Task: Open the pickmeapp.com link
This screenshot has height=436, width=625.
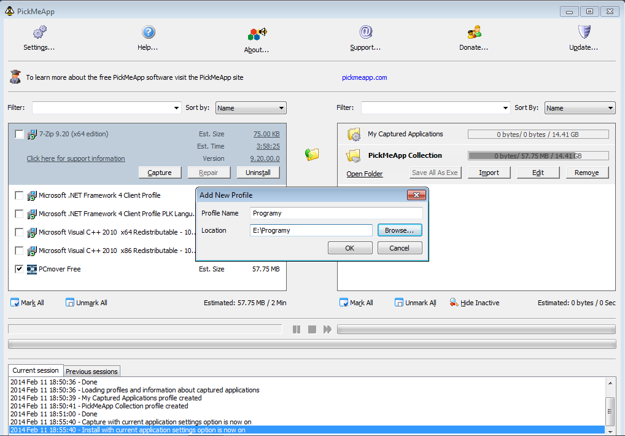Action: [x=364, y=77]
